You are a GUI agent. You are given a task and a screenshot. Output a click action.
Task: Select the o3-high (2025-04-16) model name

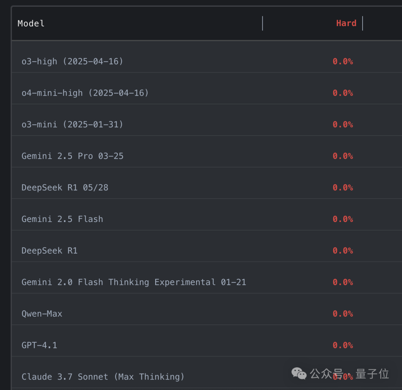[72, 61]
